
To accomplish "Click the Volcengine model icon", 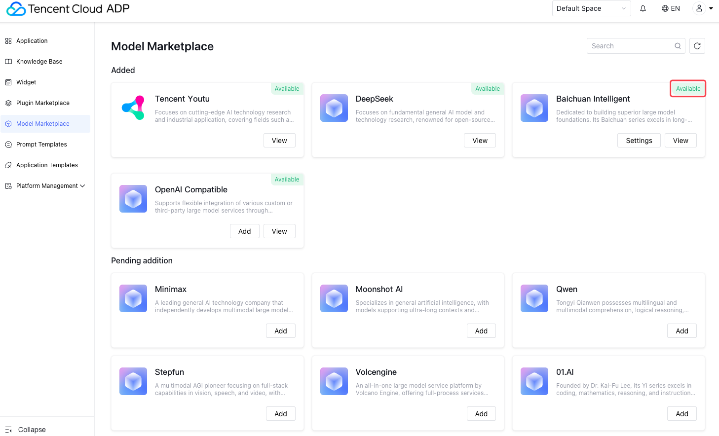I will (x=334, y=381).
